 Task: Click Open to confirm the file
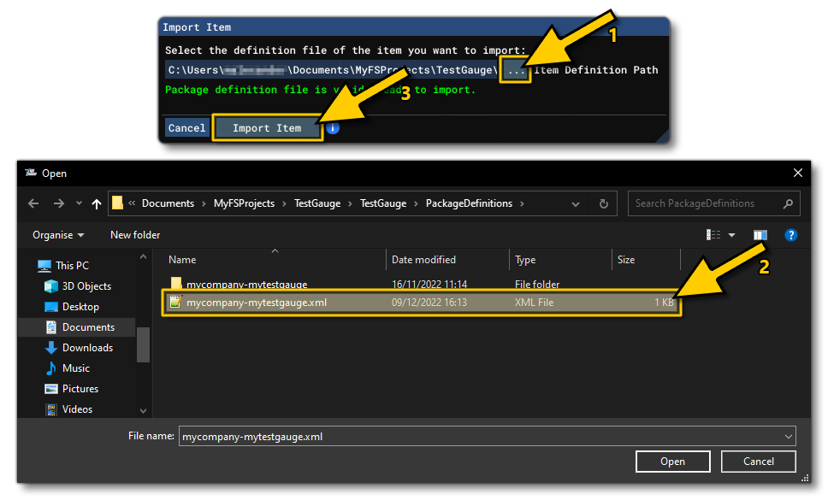(x=672, y=461)
